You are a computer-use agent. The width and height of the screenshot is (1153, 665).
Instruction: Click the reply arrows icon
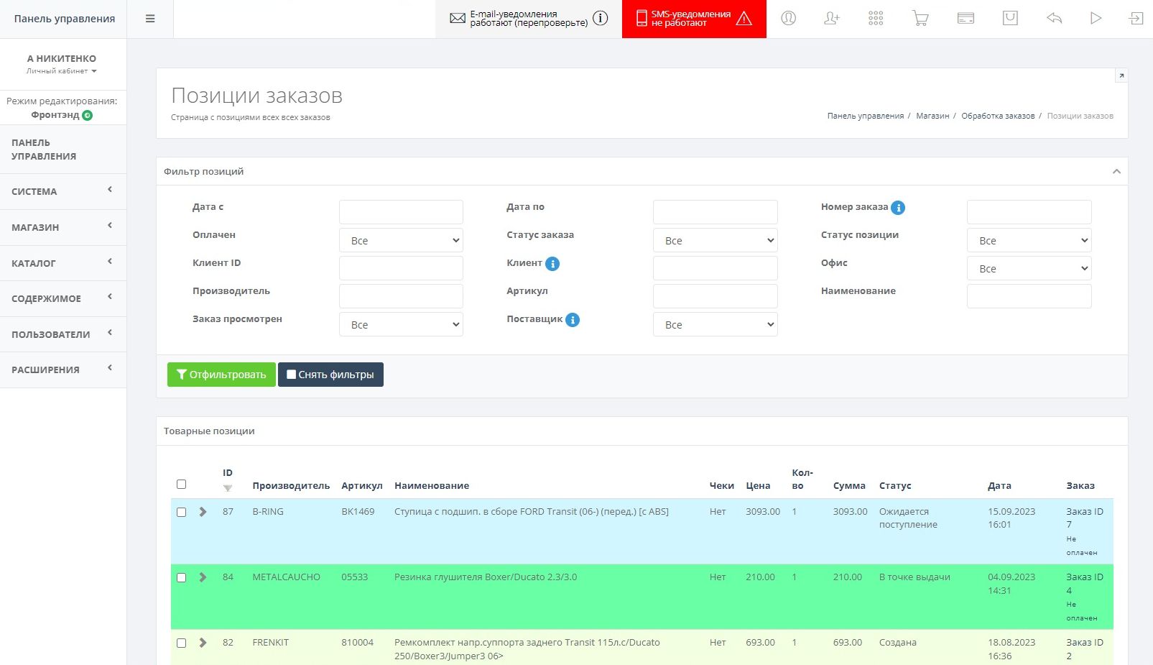(x=1054, y=19)
